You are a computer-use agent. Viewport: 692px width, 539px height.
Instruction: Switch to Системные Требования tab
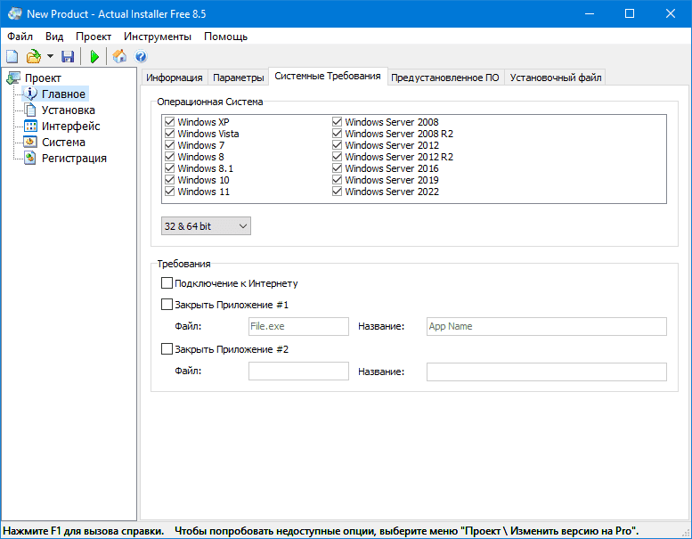click(x=328, y=76)
